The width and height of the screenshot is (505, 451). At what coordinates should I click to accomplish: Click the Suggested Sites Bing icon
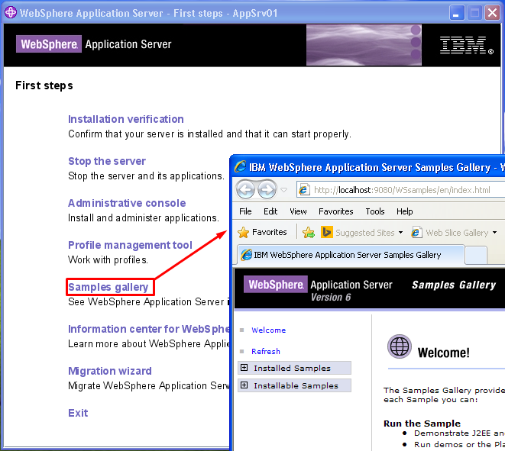(x=326, y=232)
